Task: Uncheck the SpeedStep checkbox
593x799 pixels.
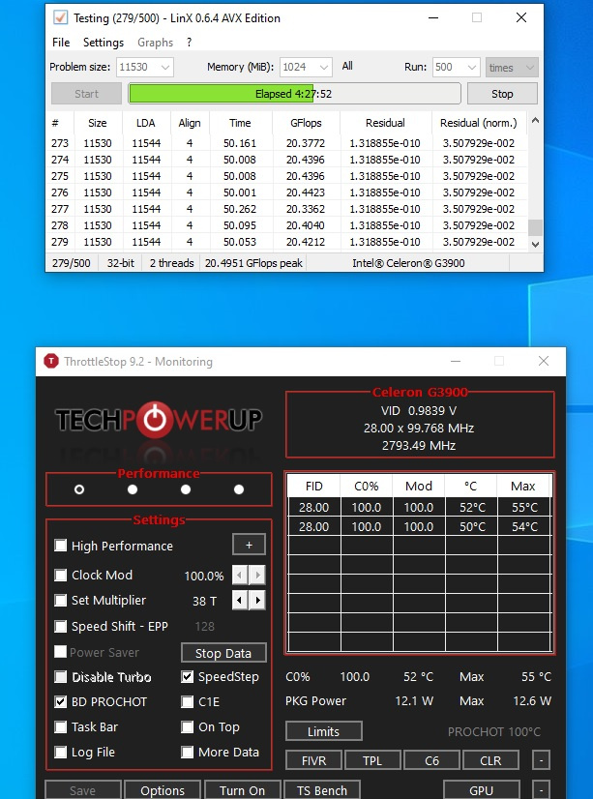Action: tap(188, 677)
